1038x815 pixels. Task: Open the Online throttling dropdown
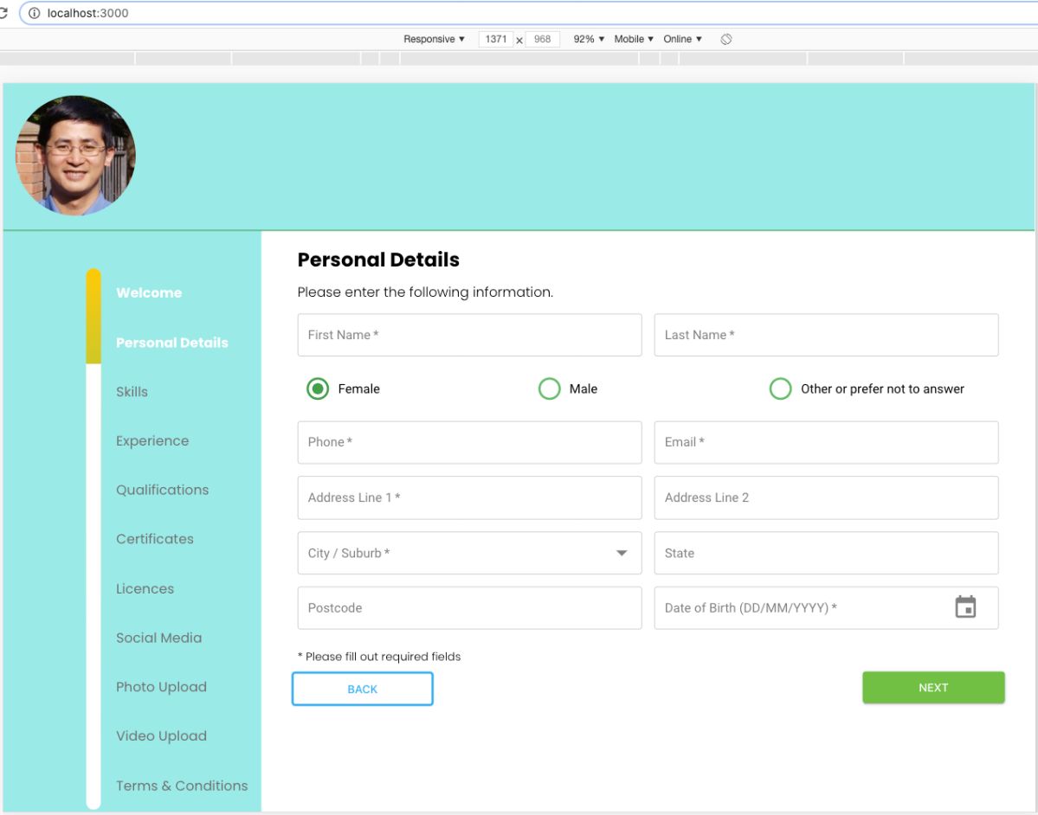coord(682,39)
